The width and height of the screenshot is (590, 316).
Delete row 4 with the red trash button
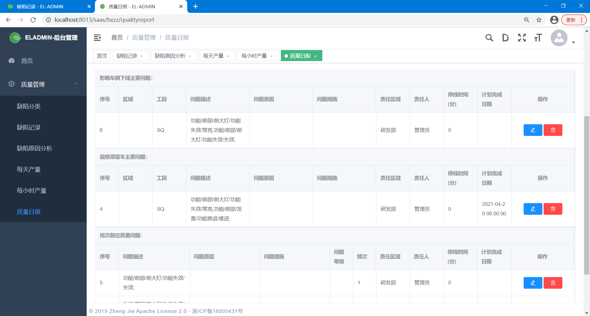pos(553,209)
